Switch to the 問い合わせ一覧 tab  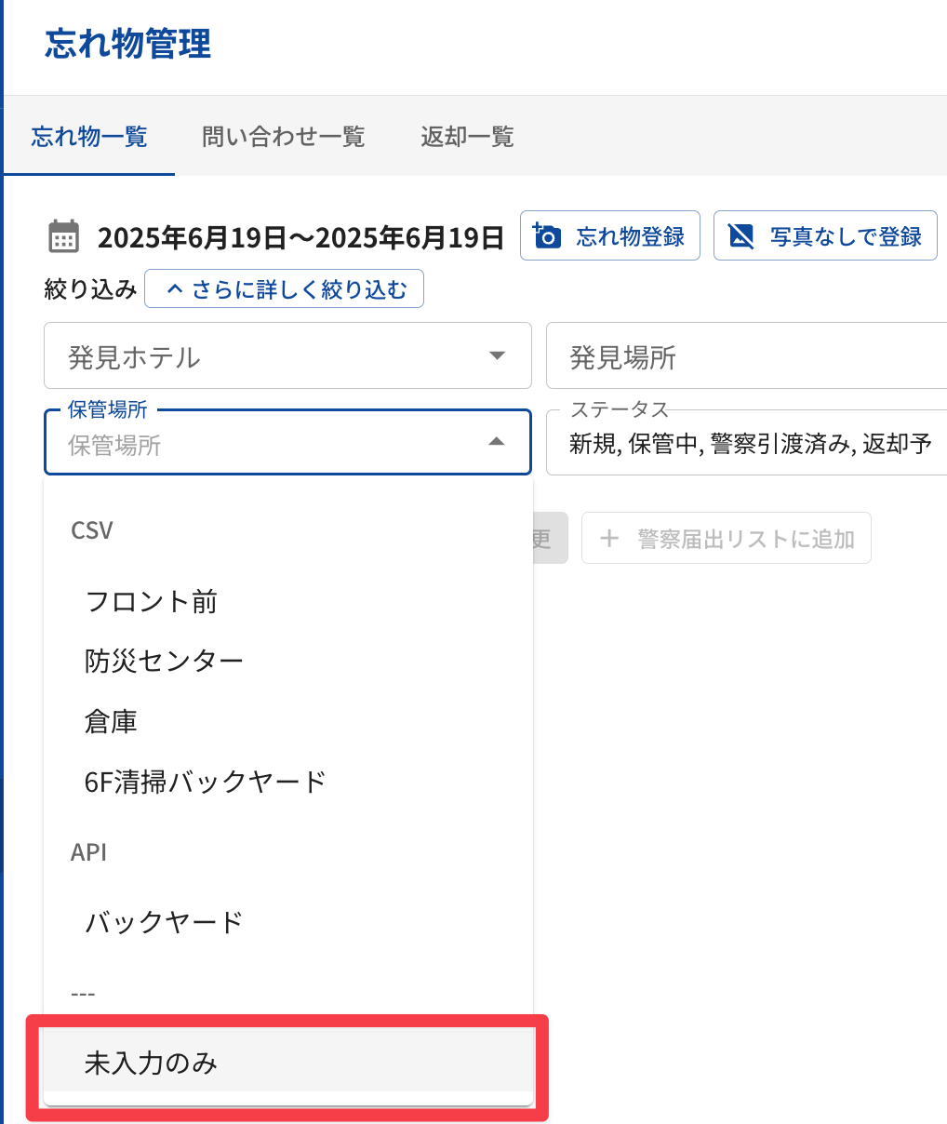(x=283, y=137)
